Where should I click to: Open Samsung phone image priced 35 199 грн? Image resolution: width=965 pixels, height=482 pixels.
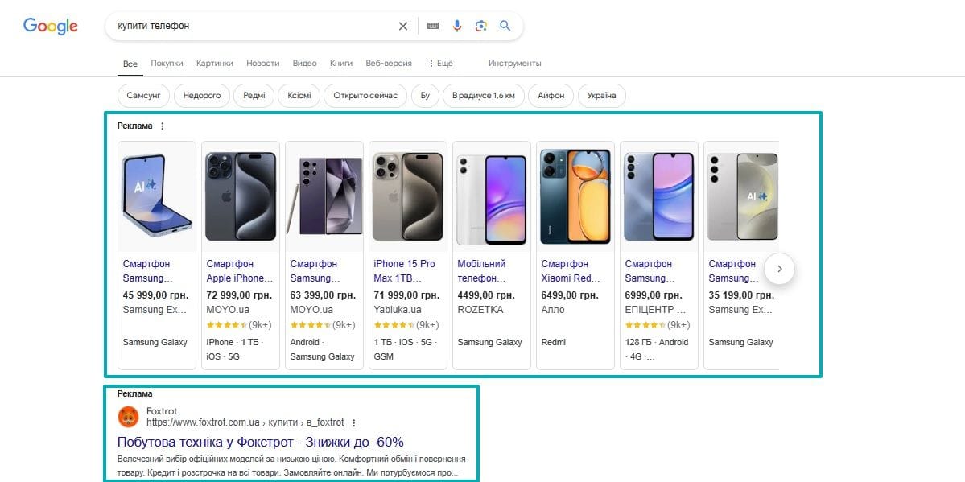[741, 197]
